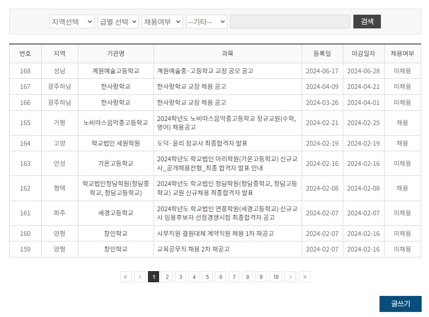Image resolution: width=429 pixels, height=317 pixels.
Task: Click row number 159
Action: 25,249
